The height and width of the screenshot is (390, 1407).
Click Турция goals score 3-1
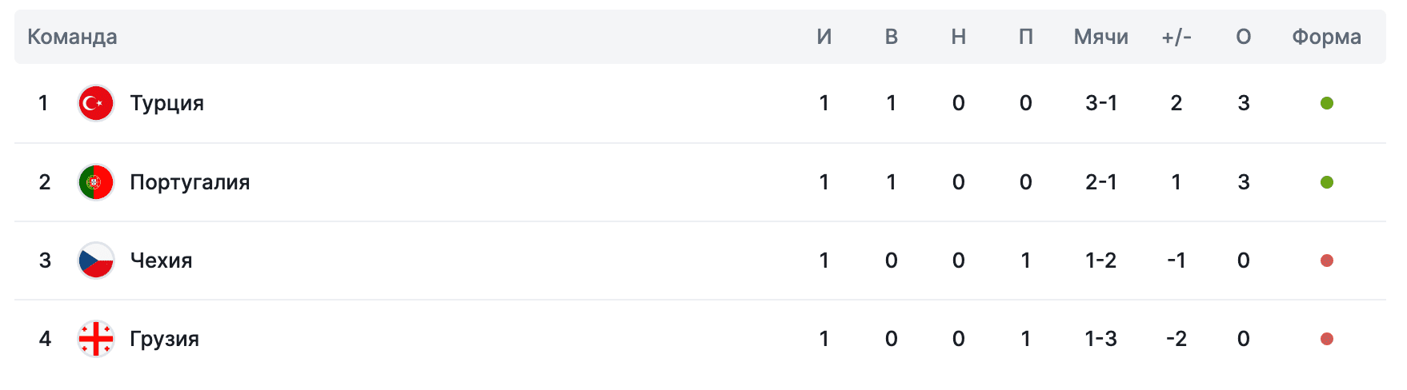tap(1100, 103)
